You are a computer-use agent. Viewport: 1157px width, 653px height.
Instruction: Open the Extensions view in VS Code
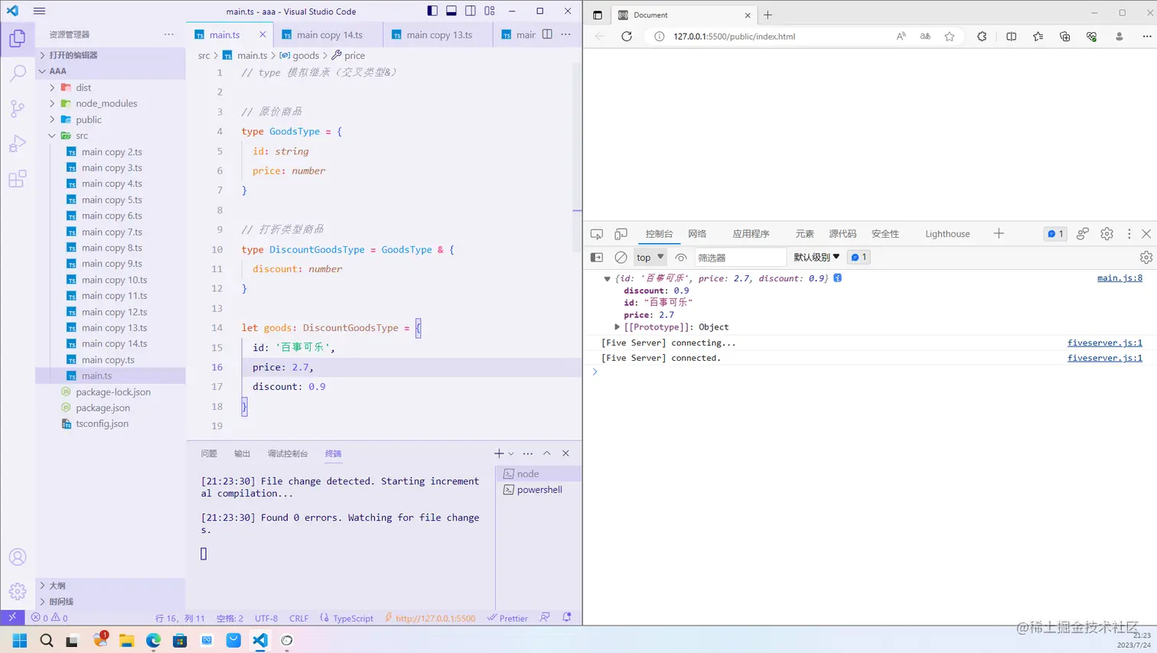pos(18,179)
